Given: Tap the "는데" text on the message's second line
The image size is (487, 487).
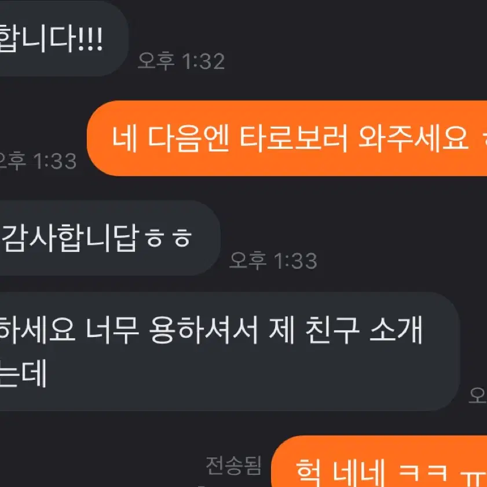Looking at the screenshot, I should point(23,373).
